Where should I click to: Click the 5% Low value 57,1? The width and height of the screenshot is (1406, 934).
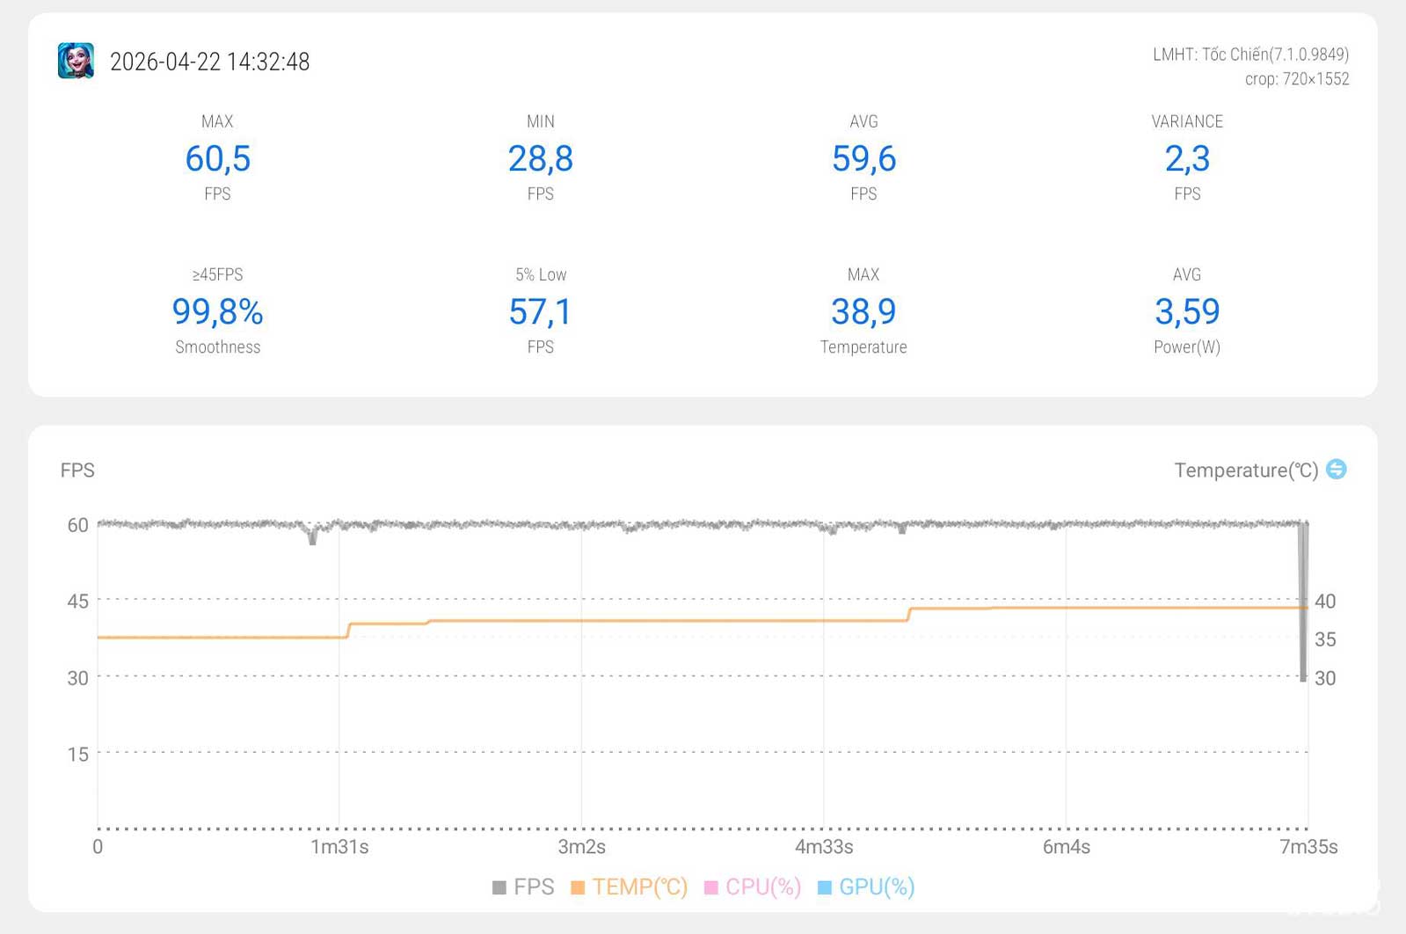coord(540,312)
